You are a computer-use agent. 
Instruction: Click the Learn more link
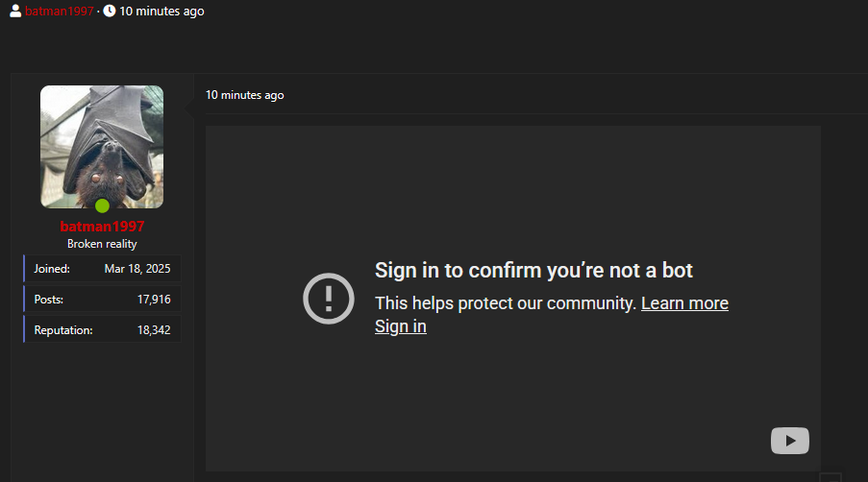[684, 303]
